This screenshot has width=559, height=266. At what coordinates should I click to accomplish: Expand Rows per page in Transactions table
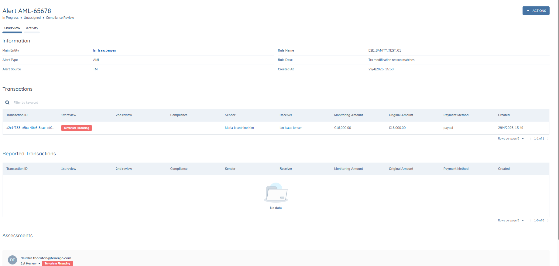[523, 139]
